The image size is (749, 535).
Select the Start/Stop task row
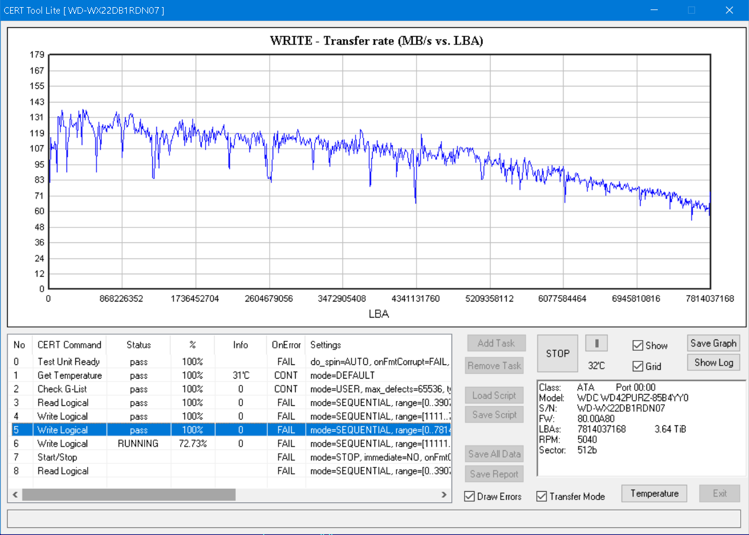pos(57,457)
